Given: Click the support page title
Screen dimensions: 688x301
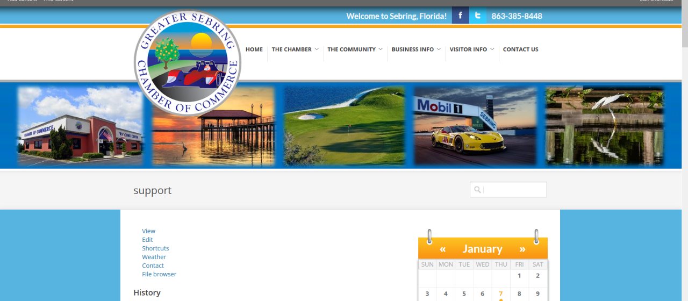Looking at the screenshot, I should point(152,190).
